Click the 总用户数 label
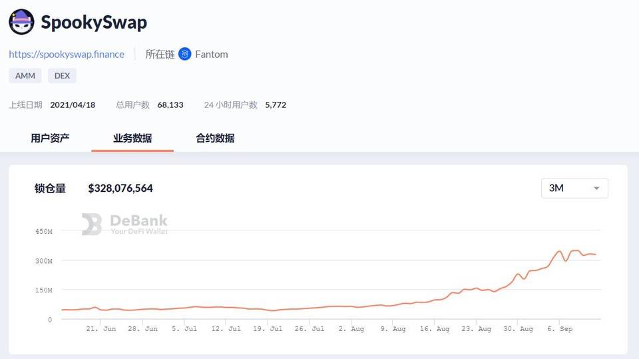This screenshot has width=639, height=359. coord(133,105)
